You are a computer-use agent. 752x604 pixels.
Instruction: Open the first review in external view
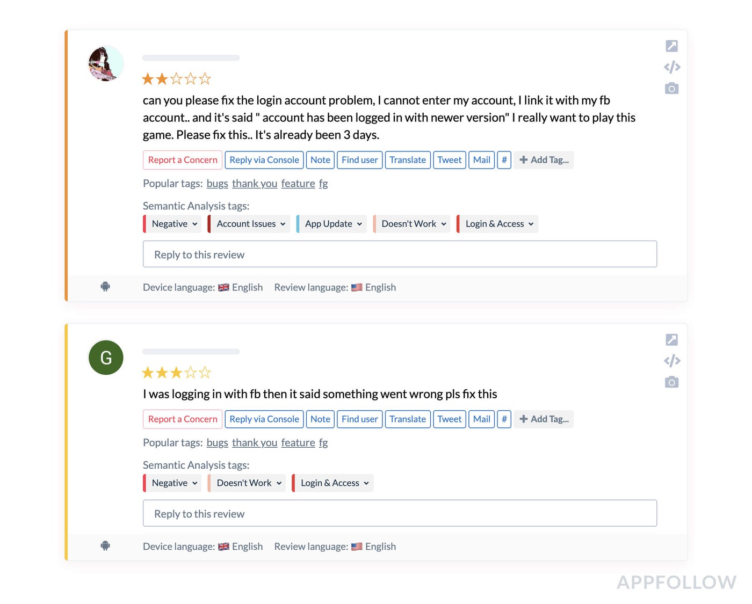(671, 46)
